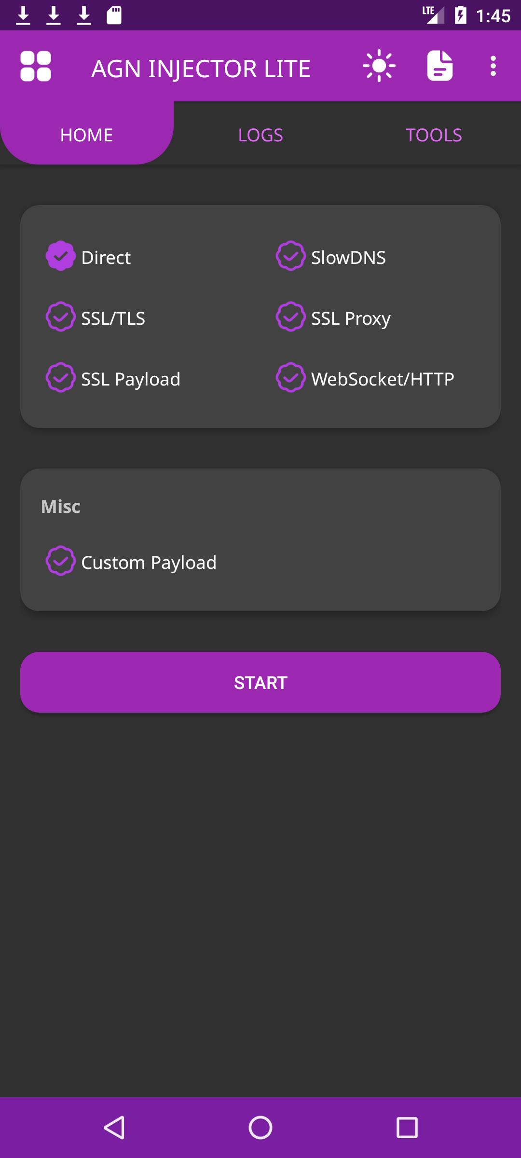Tap the Android back navigation icon
Image resolution: width=521 pixels, height=1158 pixels.
[115, 1128]
